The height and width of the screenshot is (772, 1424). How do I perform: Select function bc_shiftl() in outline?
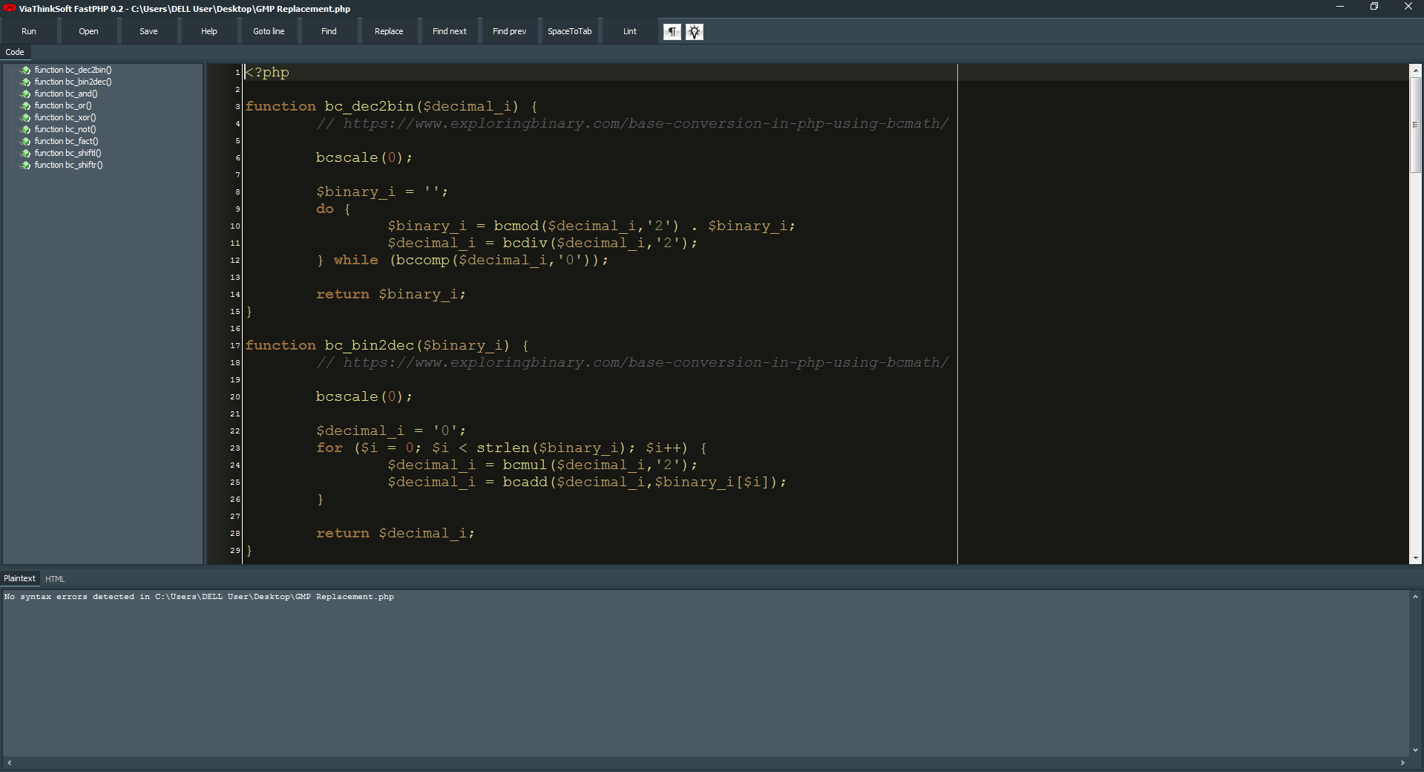(68, 153)
